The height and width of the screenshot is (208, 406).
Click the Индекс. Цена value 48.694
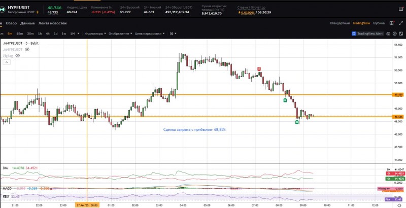coord(72,12)
